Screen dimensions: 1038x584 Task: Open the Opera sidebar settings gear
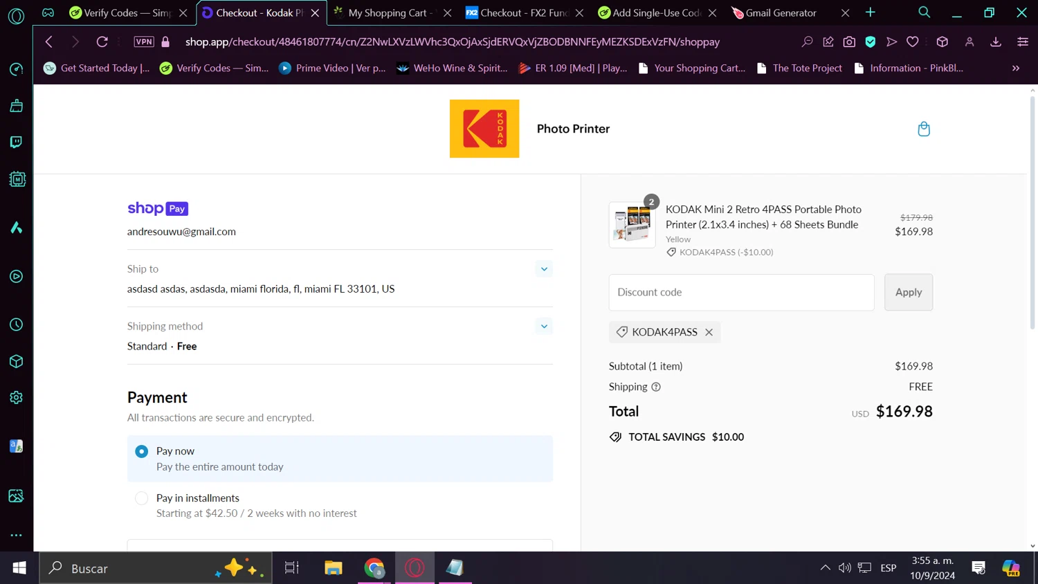tap(16, 397)
